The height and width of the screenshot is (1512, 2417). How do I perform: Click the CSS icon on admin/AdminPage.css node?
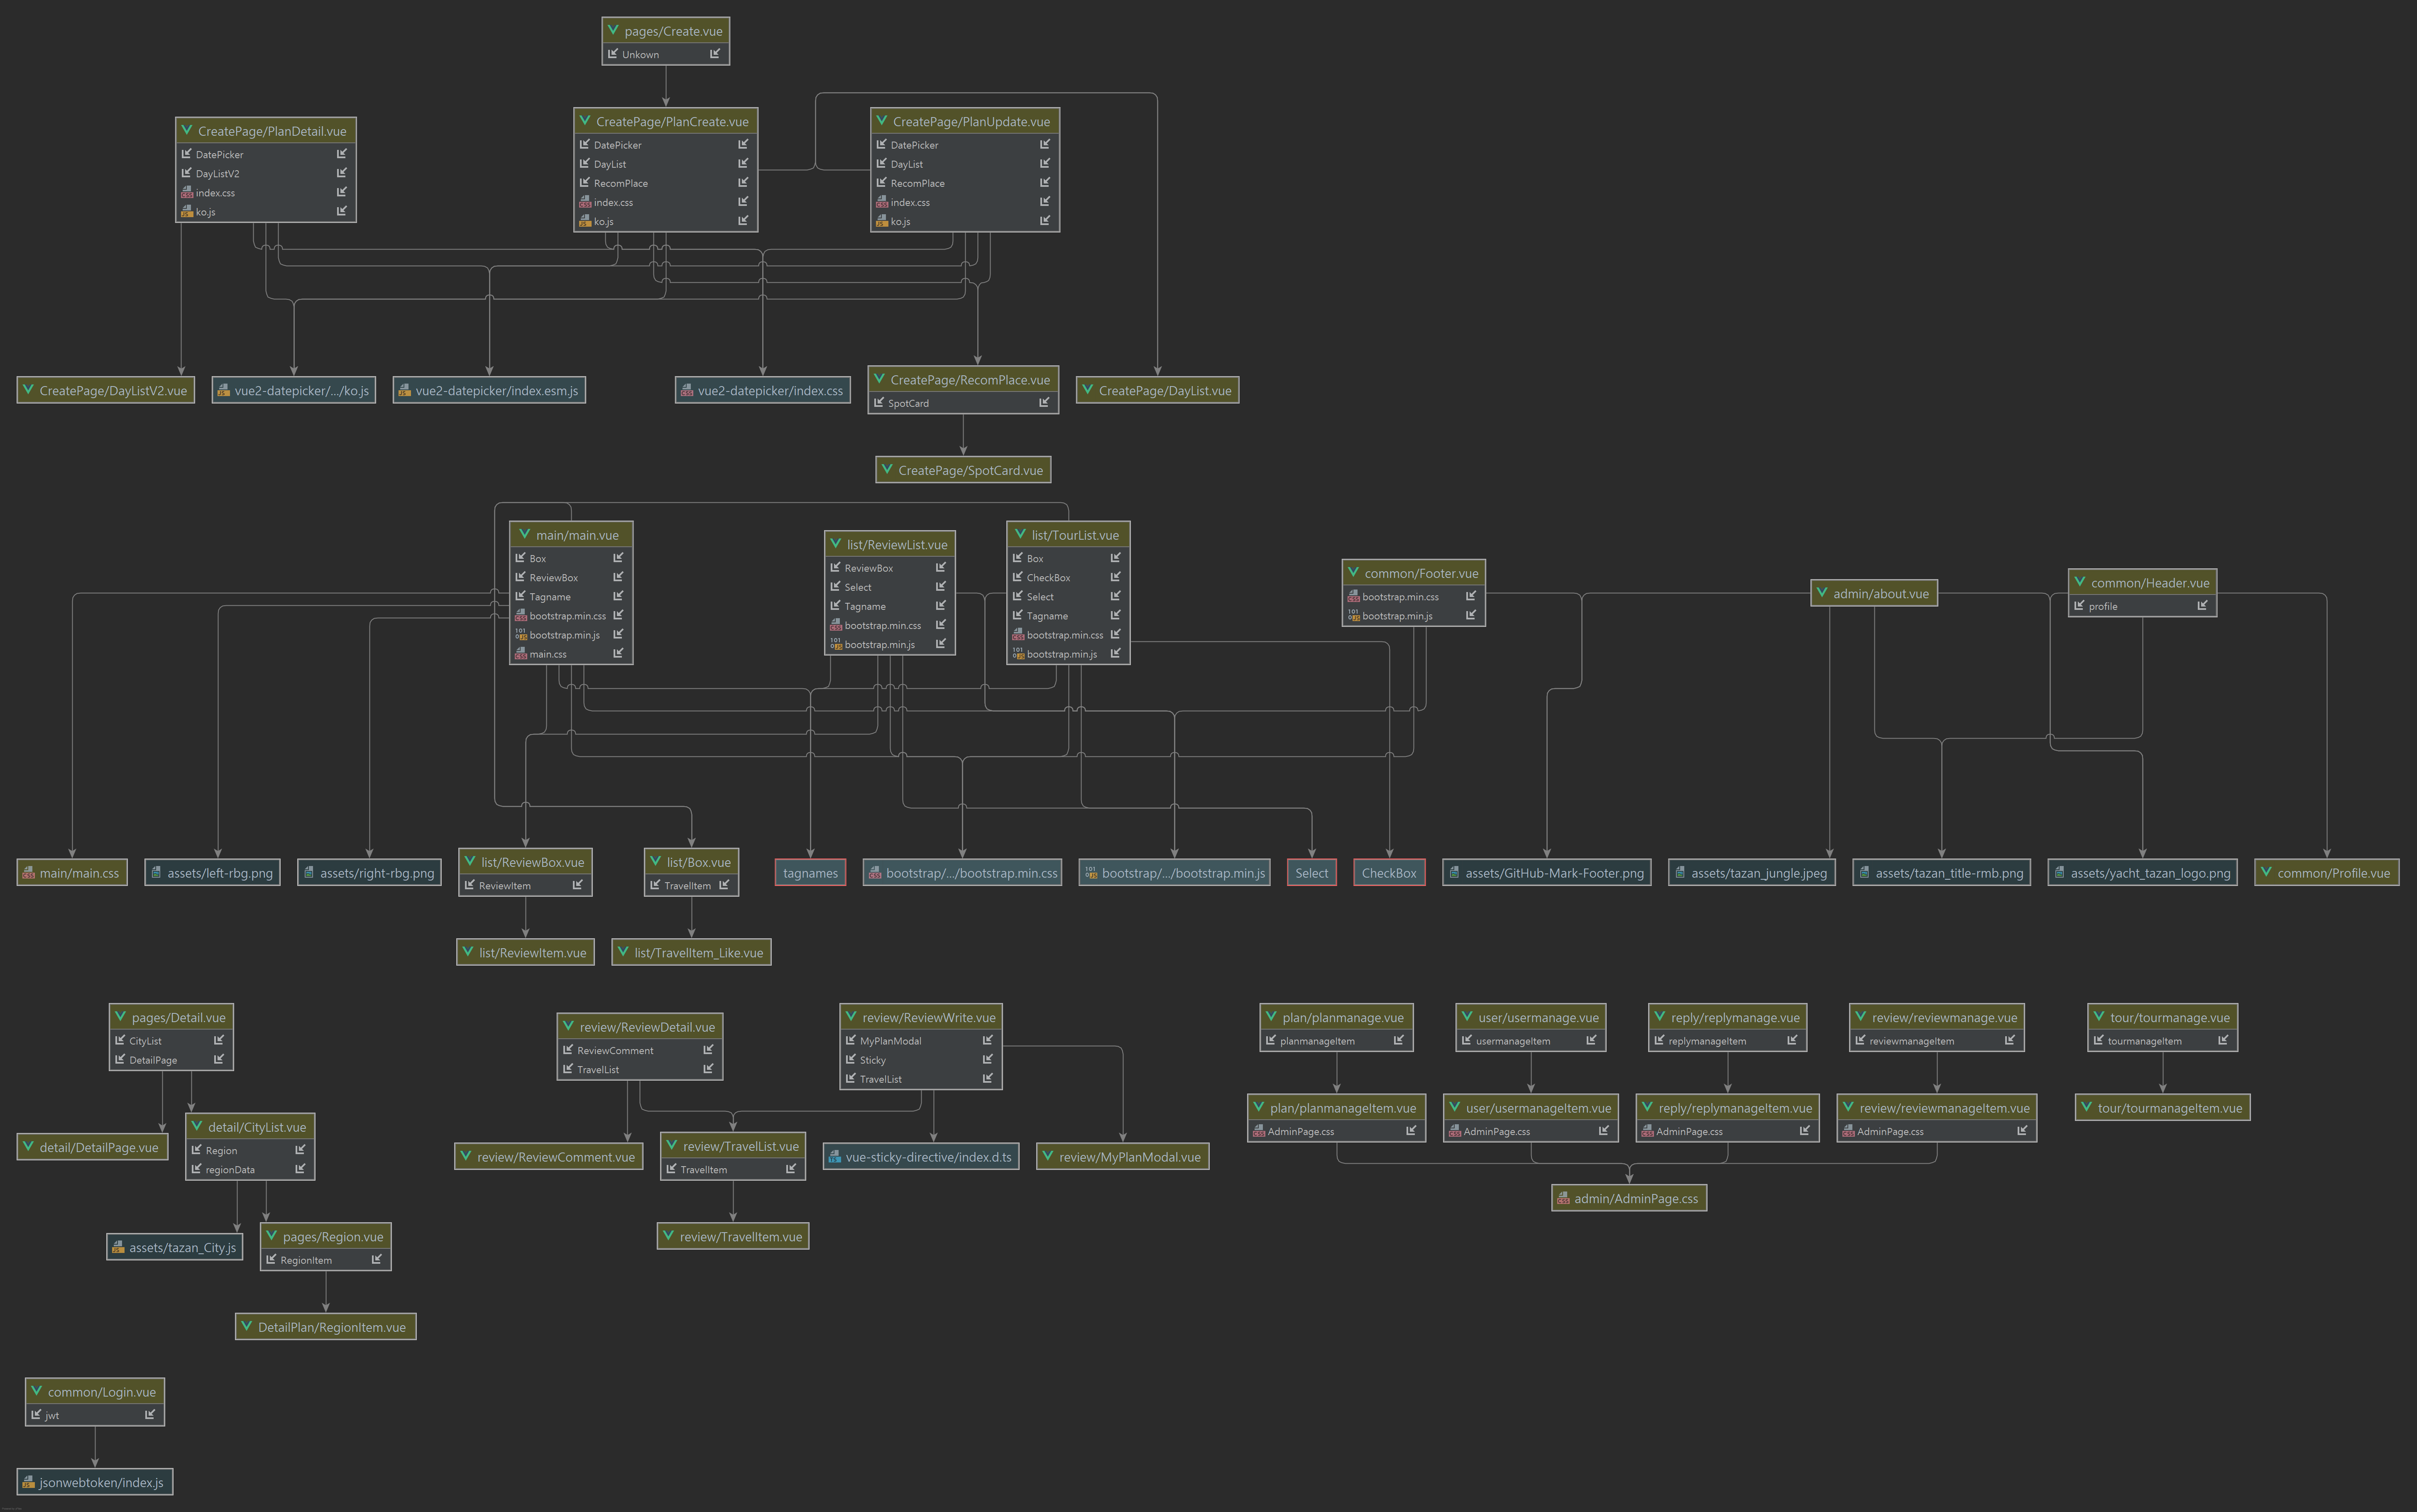point(1563,1198)
